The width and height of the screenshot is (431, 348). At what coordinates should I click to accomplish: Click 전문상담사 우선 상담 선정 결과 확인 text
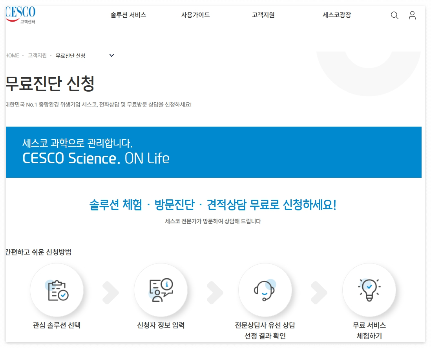click(x=265, y=330)
